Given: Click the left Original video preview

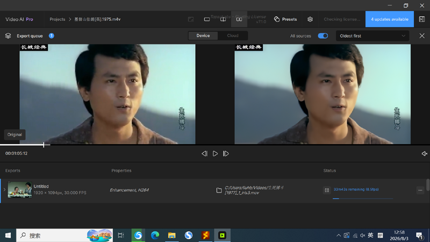Looking at the screenshot, I should point(107,94).
